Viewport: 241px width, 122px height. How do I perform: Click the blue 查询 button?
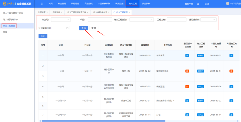[84, 28]
